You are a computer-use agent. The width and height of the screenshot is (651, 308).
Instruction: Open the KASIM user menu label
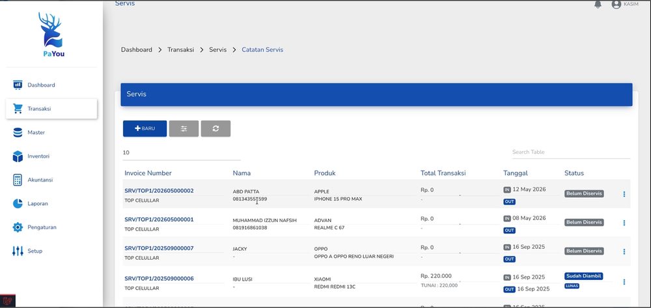[631, 4]
